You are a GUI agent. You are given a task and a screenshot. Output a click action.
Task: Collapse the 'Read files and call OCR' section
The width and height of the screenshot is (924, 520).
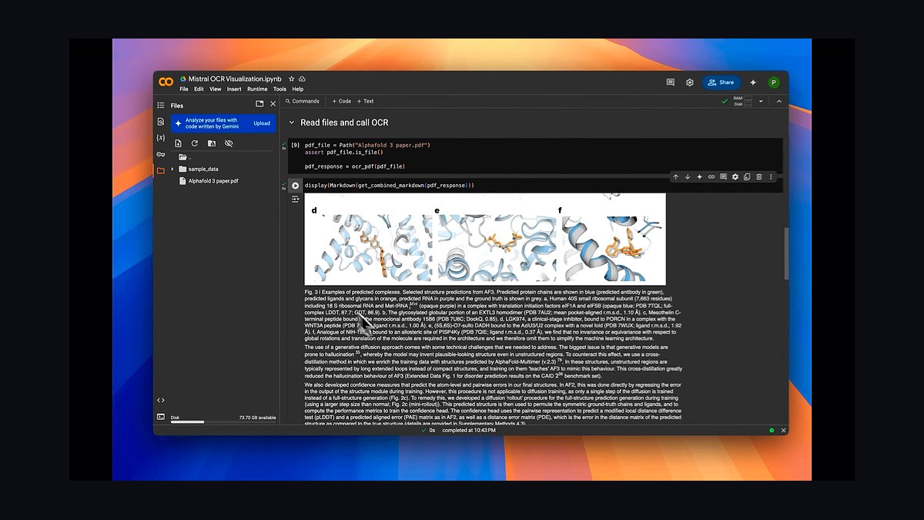pos(292,122)
